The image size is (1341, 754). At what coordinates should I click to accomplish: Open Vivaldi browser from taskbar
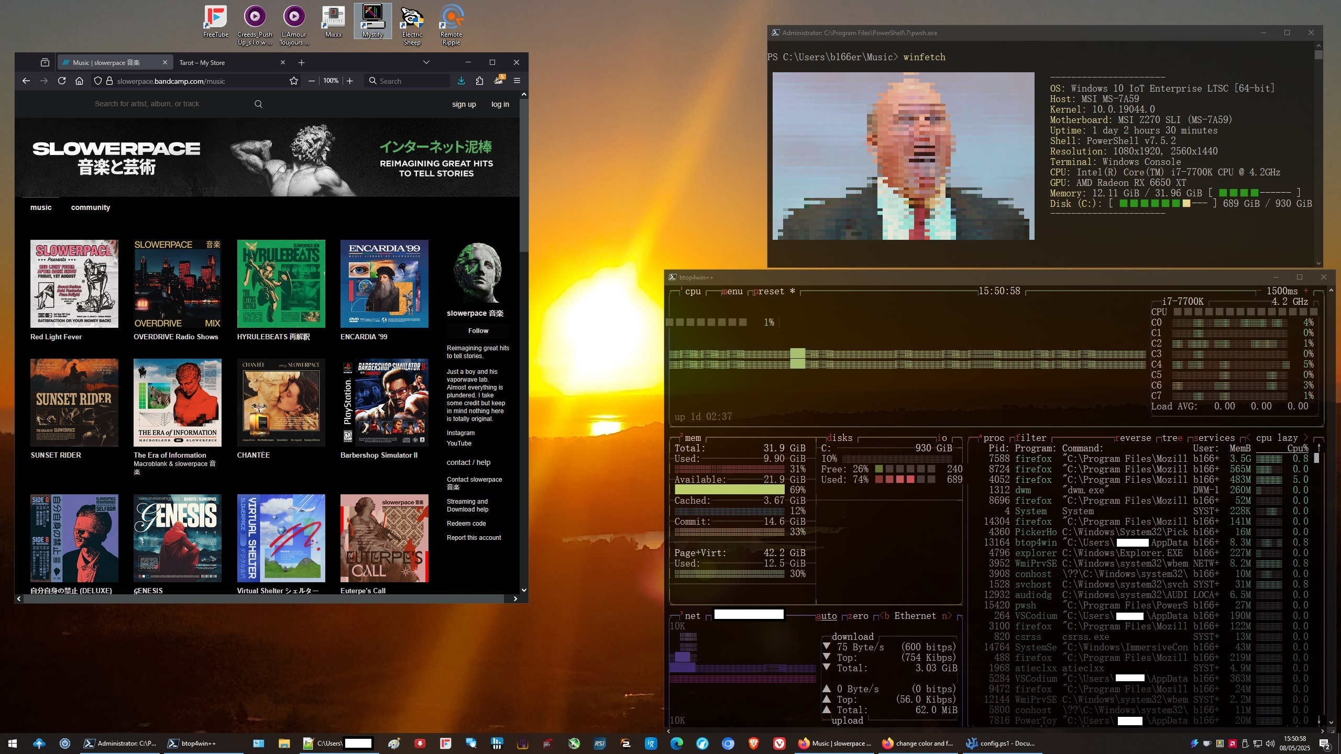pos(779,743)
